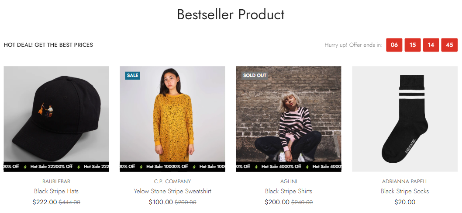
Task: Open Black Stripe Hats product link
Action: click(56, 191)
